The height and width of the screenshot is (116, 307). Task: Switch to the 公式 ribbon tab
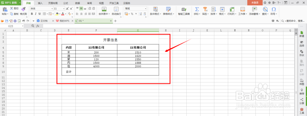(x=66, y=3)
